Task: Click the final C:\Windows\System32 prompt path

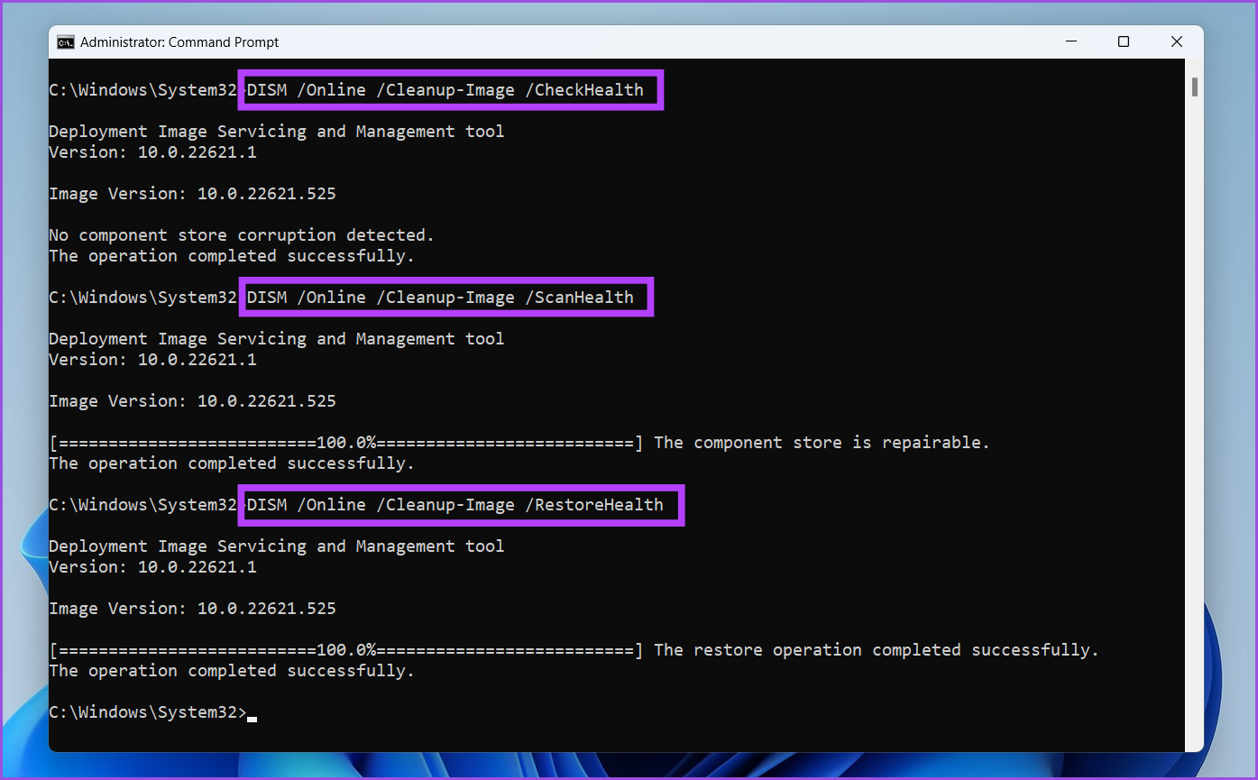Action: (144, 711)
